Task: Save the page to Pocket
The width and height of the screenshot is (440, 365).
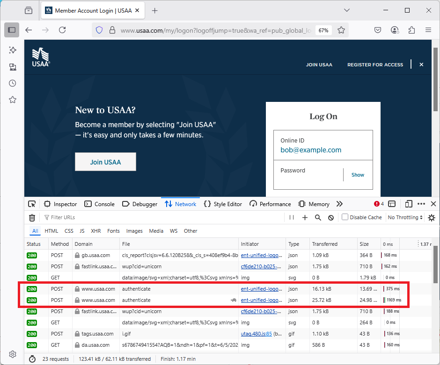Action: (x=378, y=30)
